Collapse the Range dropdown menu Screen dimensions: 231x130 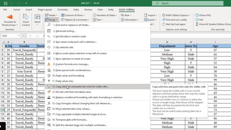pyautogui.click(x=51, y=19)
